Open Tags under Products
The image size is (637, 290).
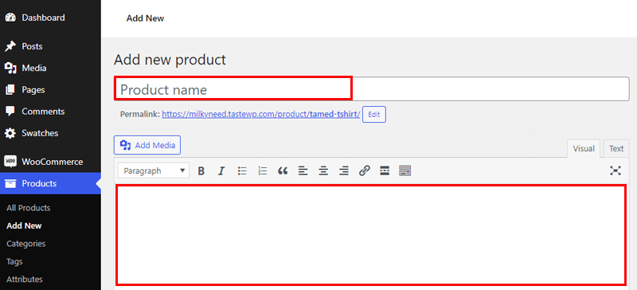(14, 261)
